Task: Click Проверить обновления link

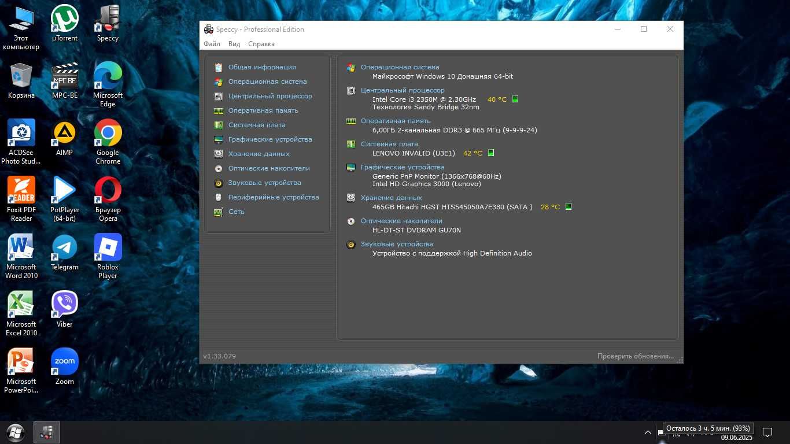Action: click(636, 356)
